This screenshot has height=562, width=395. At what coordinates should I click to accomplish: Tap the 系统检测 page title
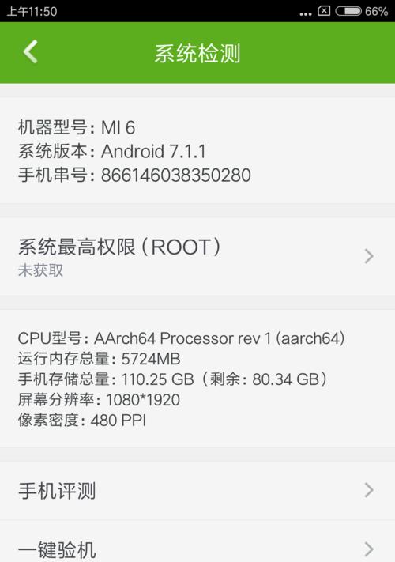197,54
